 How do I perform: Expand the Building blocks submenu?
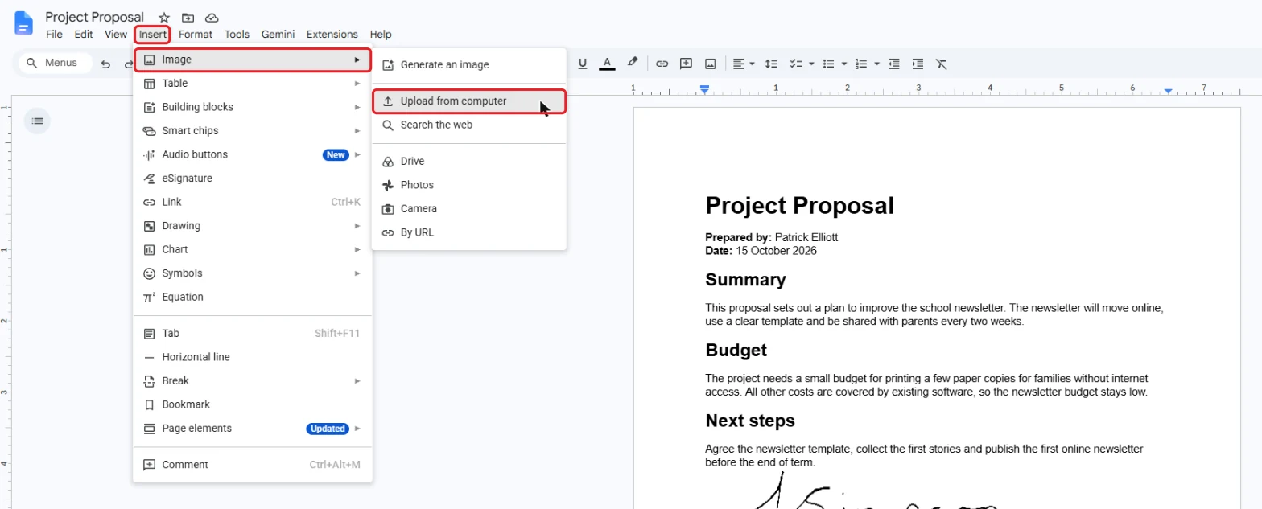pyautogui.click(x=253, y=107)
